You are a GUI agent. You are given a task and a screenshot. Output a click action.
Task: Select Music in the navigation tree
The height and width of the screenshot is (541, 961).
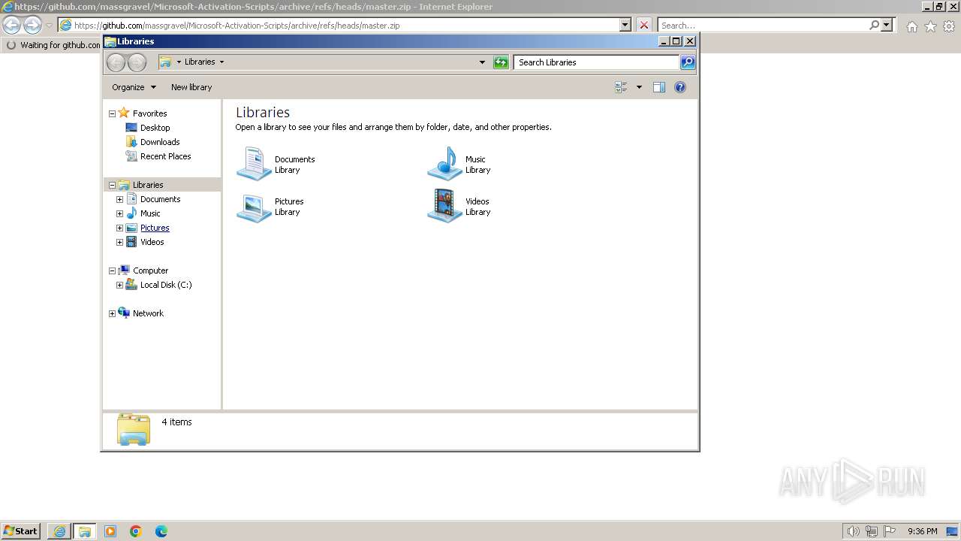[x=150, y=213]
